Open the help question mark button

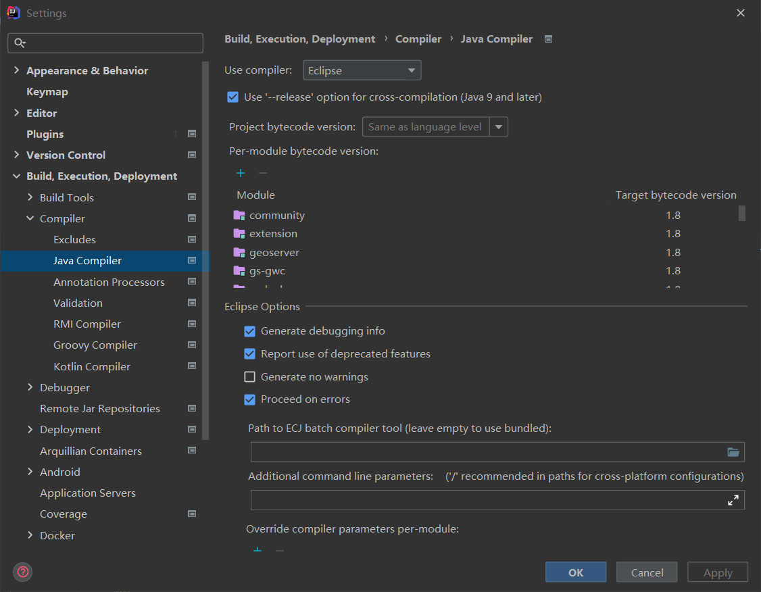click(x=23, y=572)
